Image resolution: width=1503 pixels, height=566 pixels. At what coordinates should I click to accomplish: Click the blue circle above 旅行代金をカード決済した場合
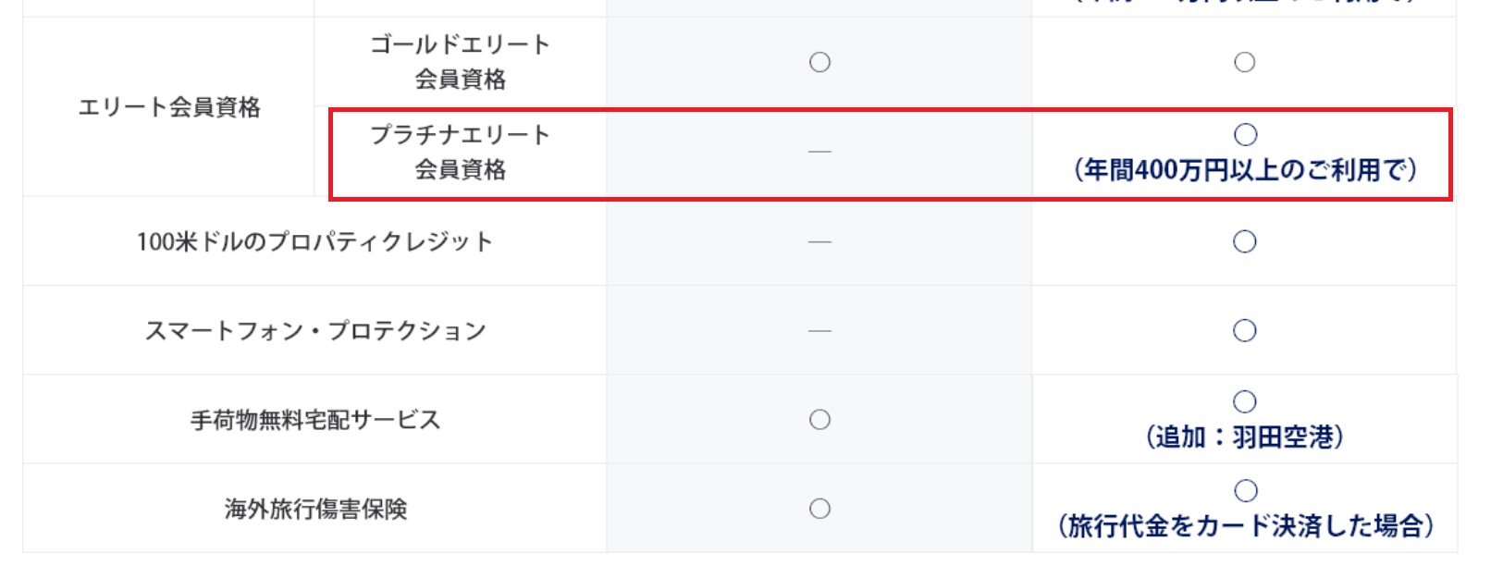[x=1246, y=490]
